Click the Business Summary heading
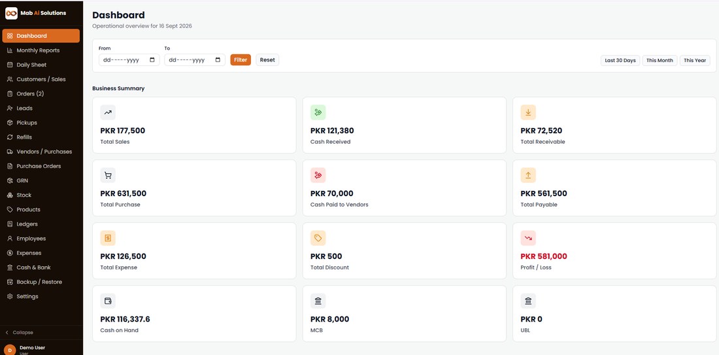Image resolution: width=719 pixels, height=355 pixels. (118, 88)
